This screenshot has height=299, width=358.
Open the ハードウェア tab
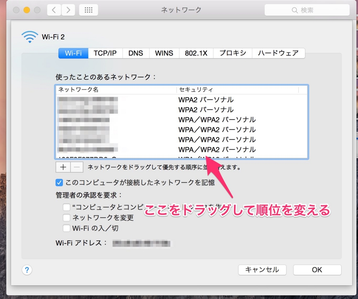[279, 53]
